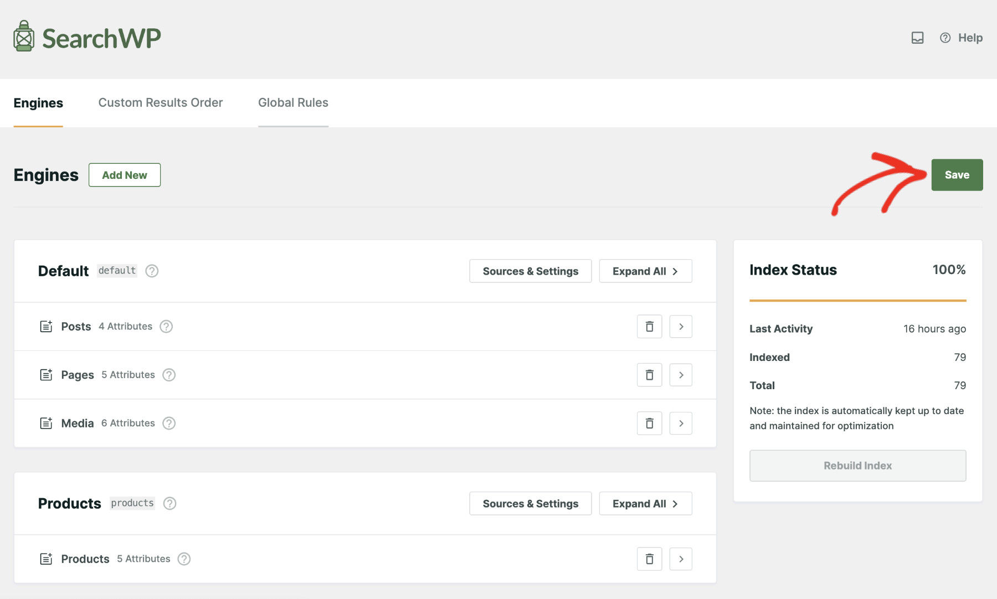Click the Total count value 79

point(960,386)
